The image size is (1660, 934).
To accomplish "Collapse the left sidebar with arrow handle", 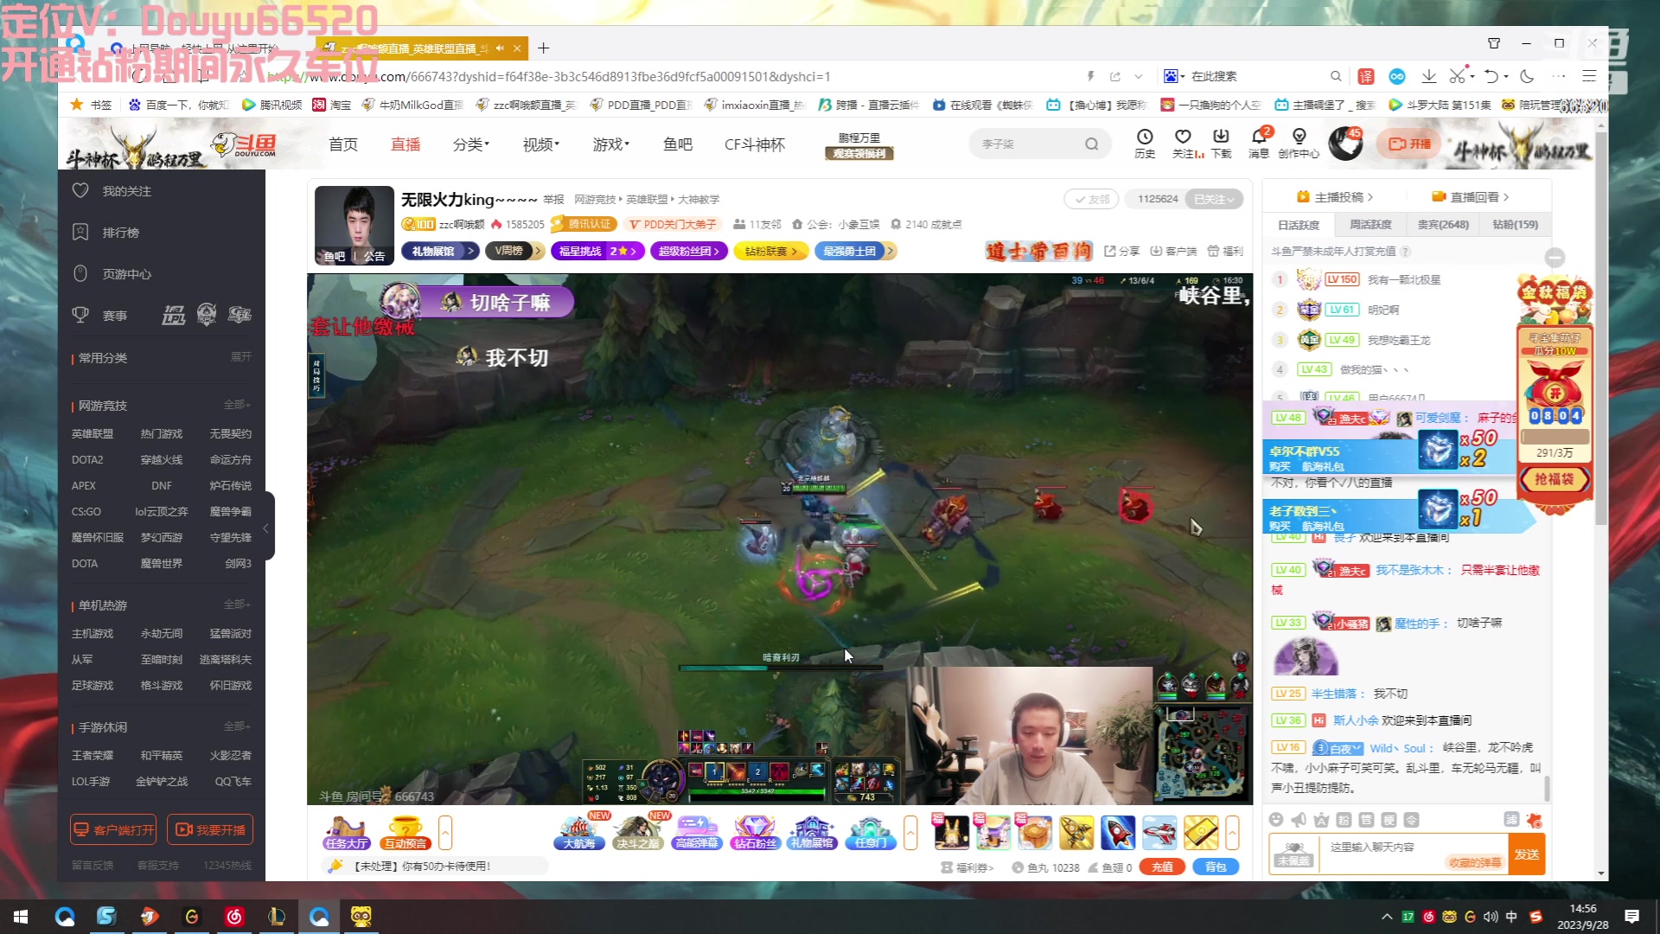I will tap(268, 528).
